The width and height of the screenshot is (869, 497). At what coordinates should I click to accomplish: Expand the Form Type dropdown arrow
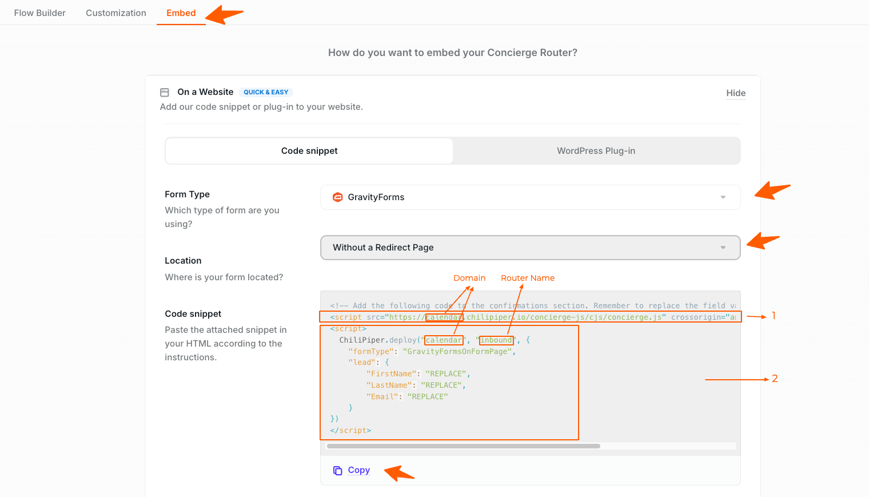(723, 197)
